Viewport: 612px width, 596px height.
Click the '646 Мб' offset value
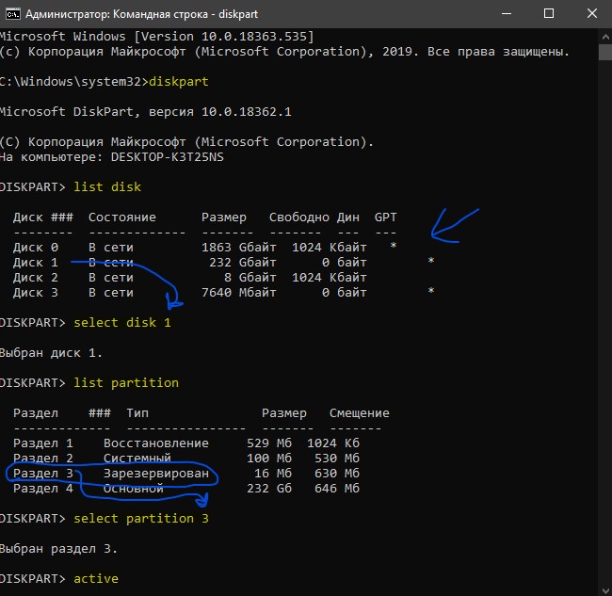pyautogui.click(x=337, y=489)
